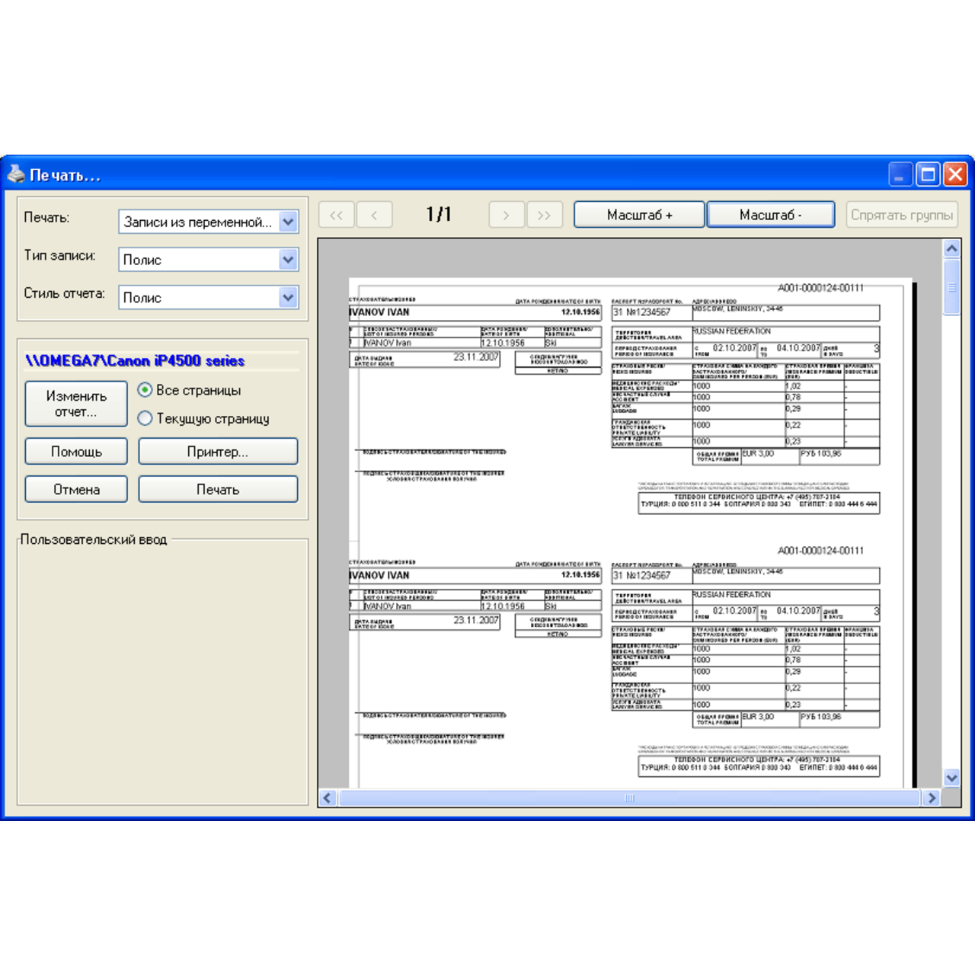Click the horizontal scrollbar thumb below the preview
This screenshot has width=975, height=975.
click(628, 798)
